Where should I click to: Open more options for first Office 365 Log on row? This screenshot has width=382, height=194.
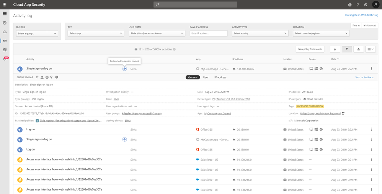click(372, 129)
